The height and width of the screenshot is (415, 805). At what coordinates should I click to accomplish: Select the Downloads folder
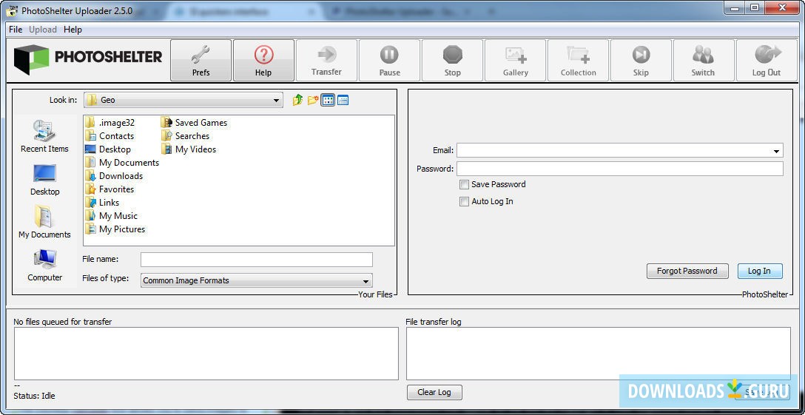point(114,175)
